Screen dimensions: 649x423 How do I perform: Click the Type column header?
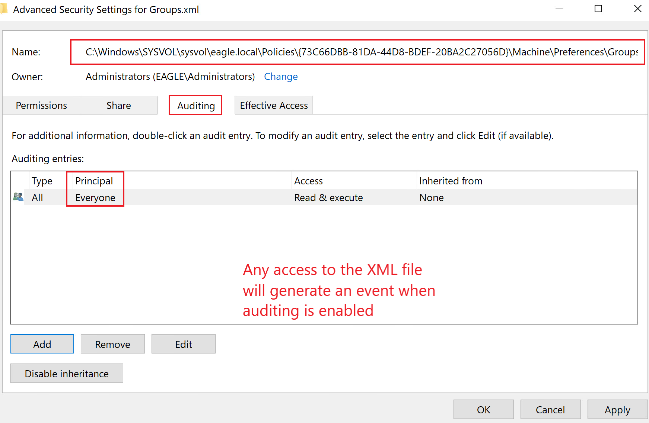click(42, 181)
